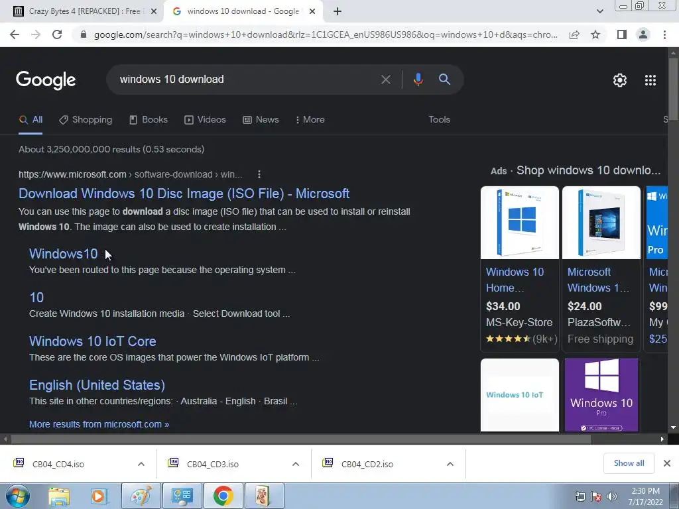Reload the current page
679x509 pixels.
pos(57,34)
